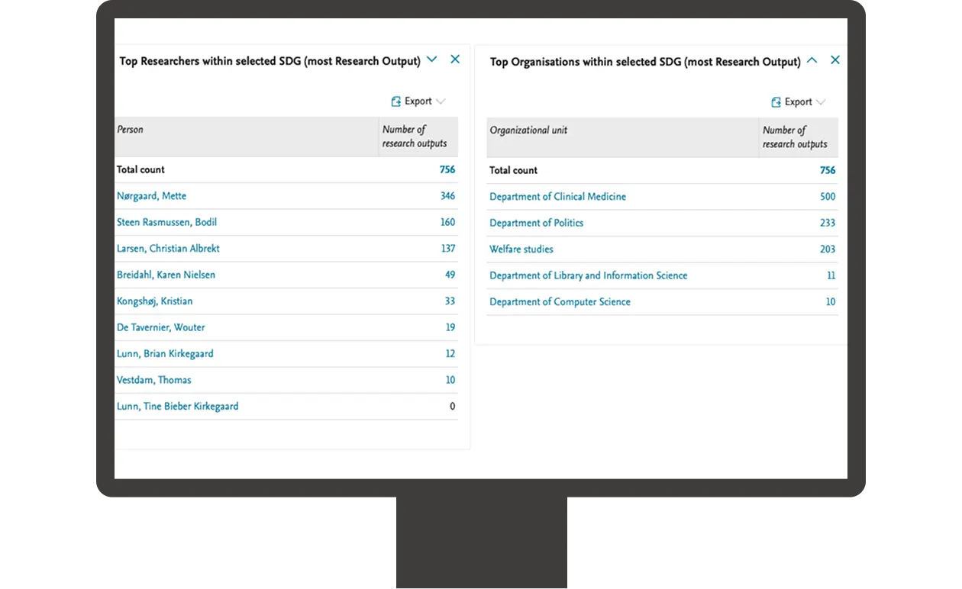The width and height of the screenshot is (962, 589).
Task: Open the Department of Clinical Medicine page
Action: coord(558,196)
